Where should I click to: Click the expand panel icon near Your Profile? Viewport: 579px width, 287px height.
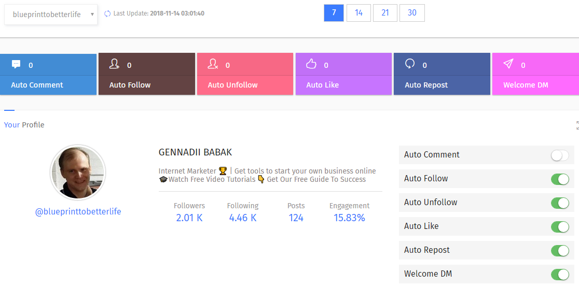577,125
